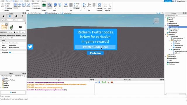Open the My Models dropdown
The height and width of the screenshot is (105, 187).
point(7,20)
